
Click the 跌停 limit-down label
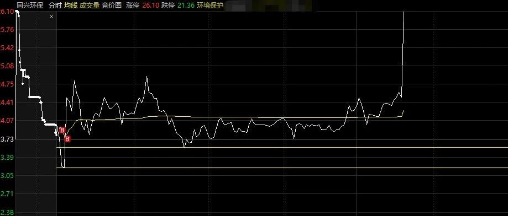click(168, 6)
